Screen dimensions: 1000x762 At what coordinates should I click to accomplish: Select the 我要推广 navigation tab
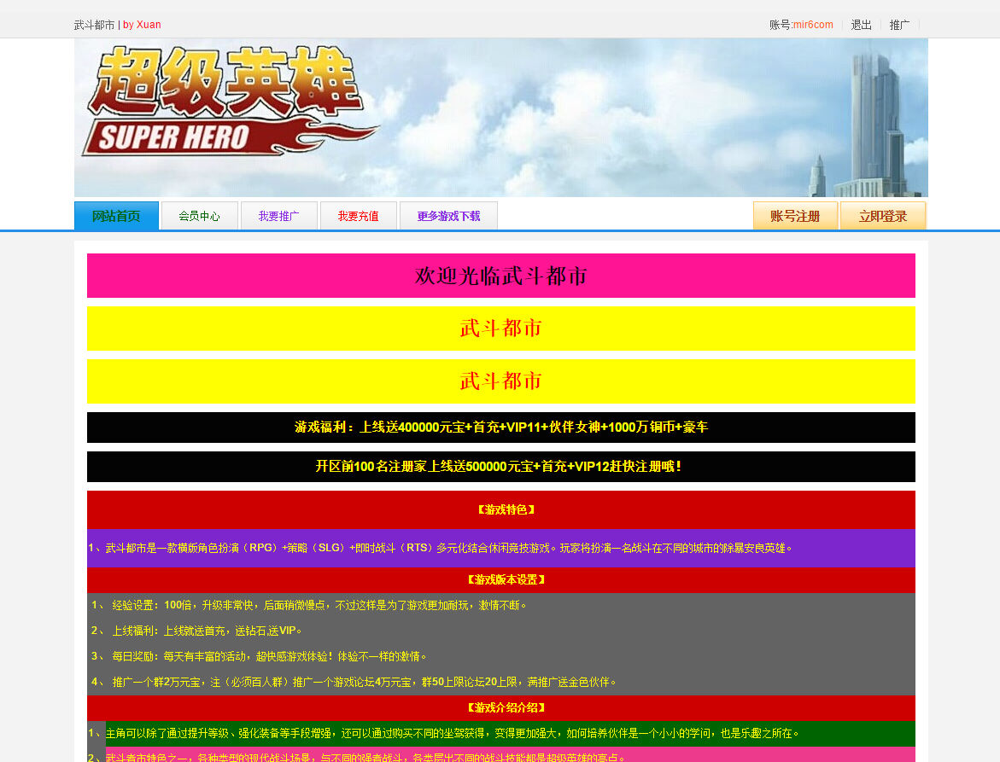(278, 217)
